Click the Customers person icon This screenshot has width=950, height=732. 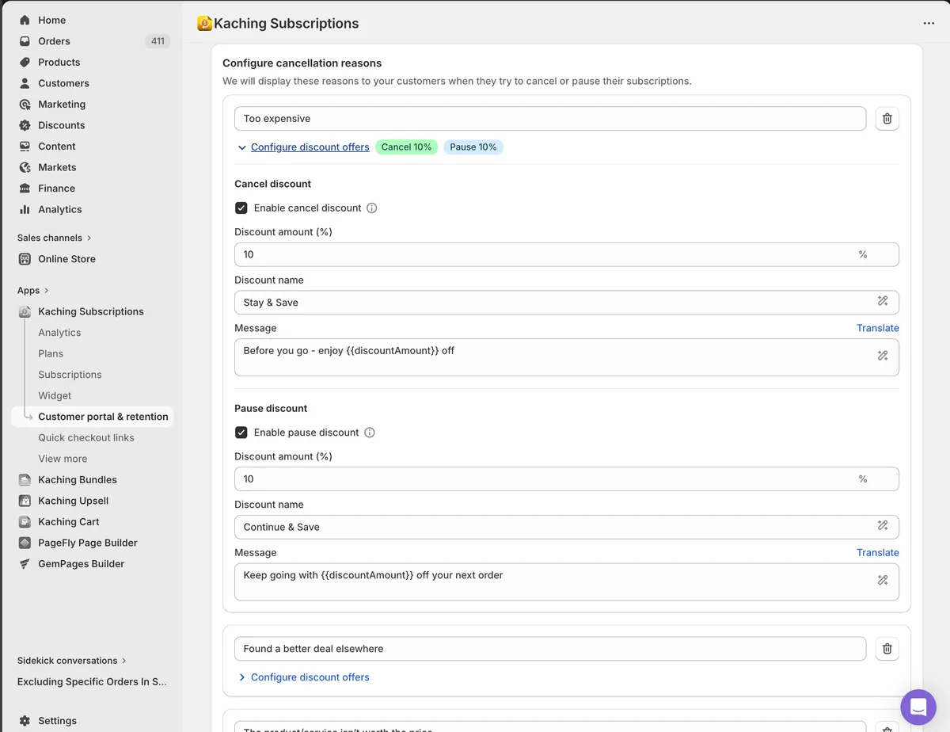tap(25, 83)
